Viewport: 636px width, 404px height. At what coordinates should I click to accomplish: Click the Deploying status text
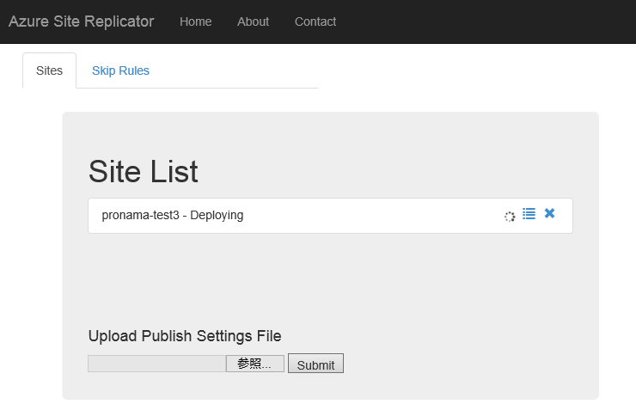pos(217,215)
